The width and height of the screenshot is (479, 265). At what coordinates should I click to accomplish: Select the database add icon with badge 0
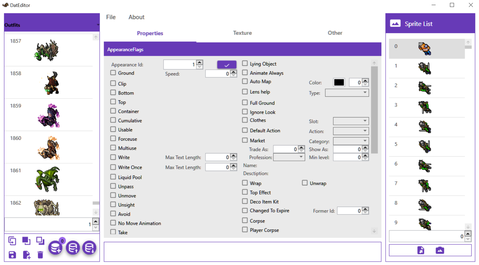[55, 248]
